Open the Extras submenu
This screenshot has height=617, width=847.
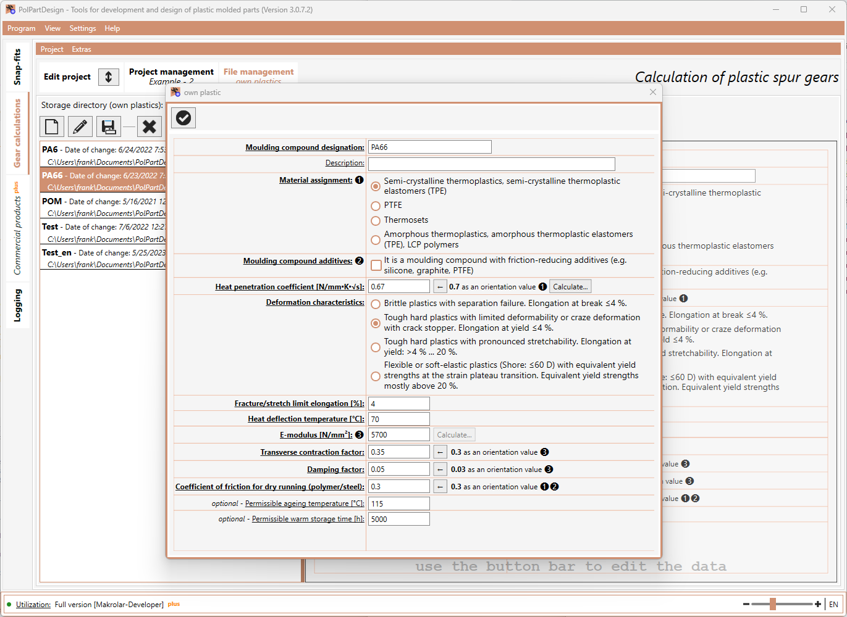pyautogui.click(x=82, y=49)
